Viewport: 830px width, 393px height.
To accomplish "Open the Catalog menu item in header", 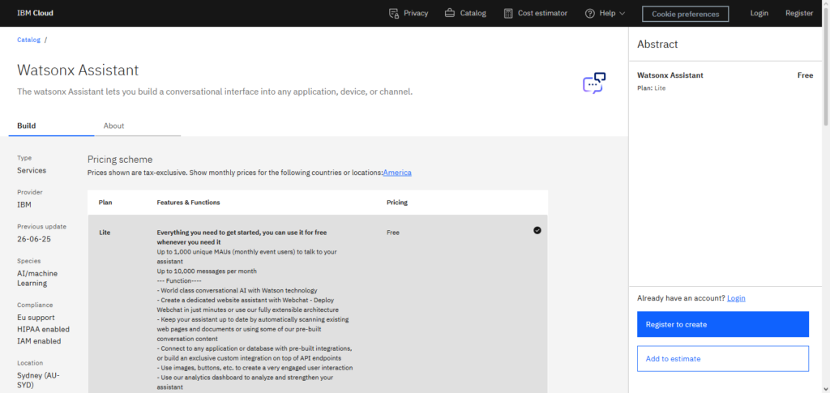I will point(473,13).
